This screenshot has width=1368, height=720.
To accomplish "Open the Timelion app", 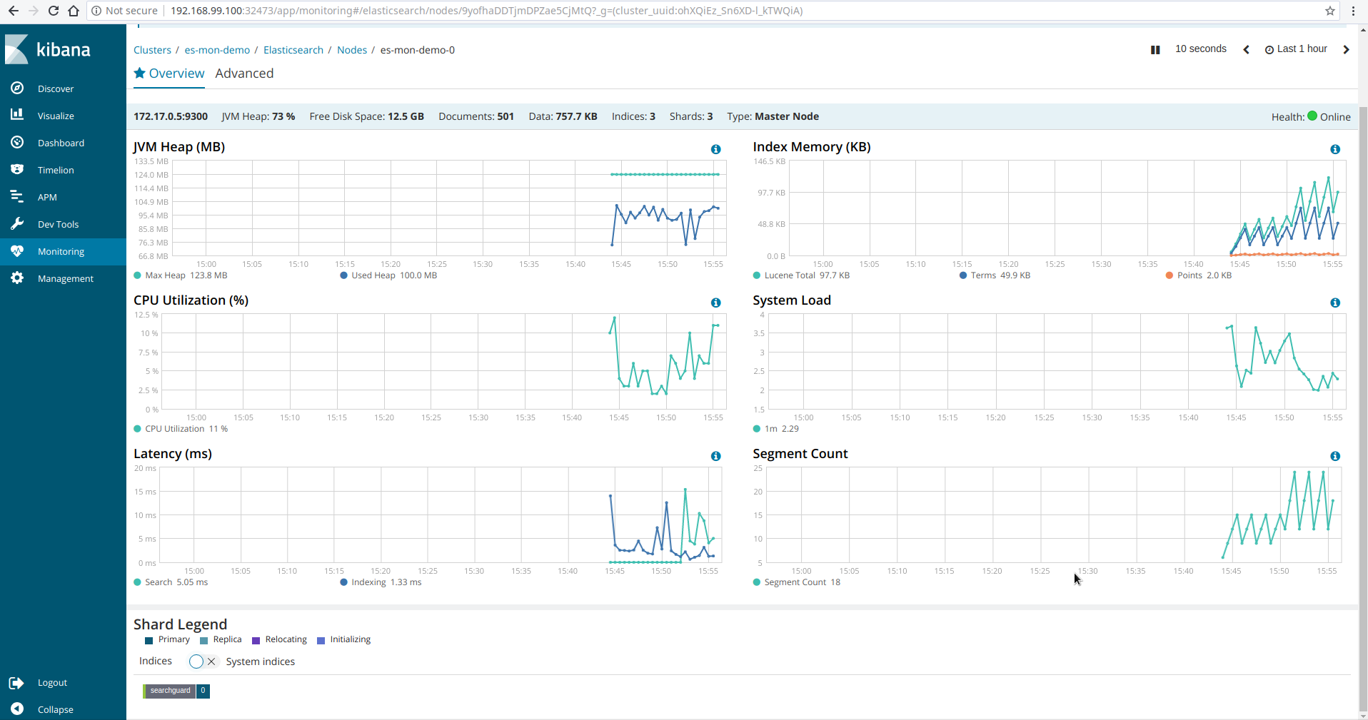I will 54,169.
